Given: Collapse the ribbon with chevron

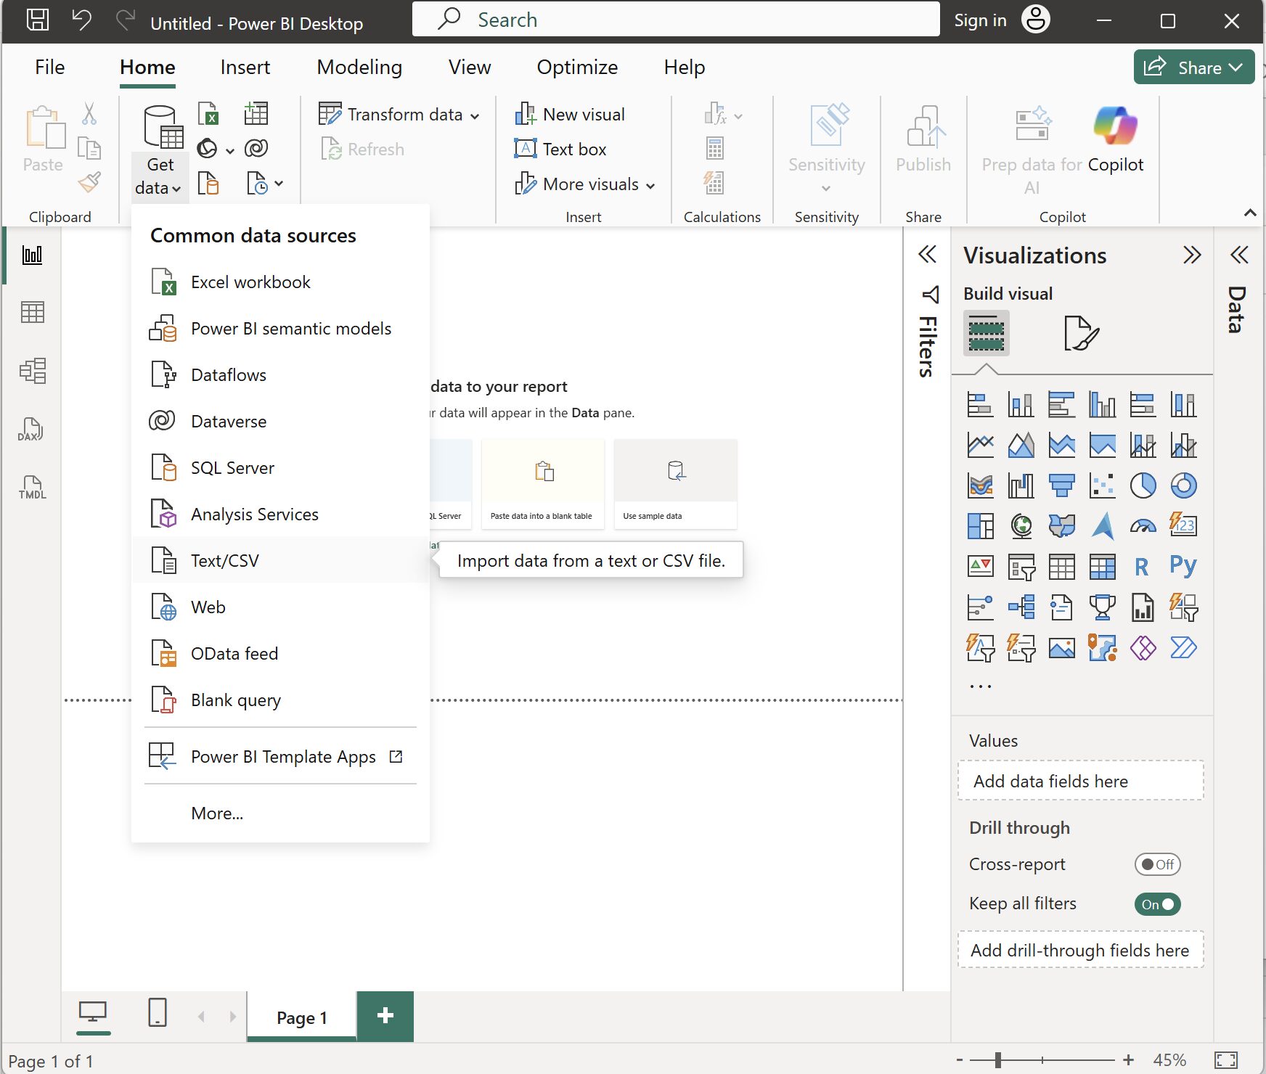Looking at the screenshot, I should [1249, 213].
